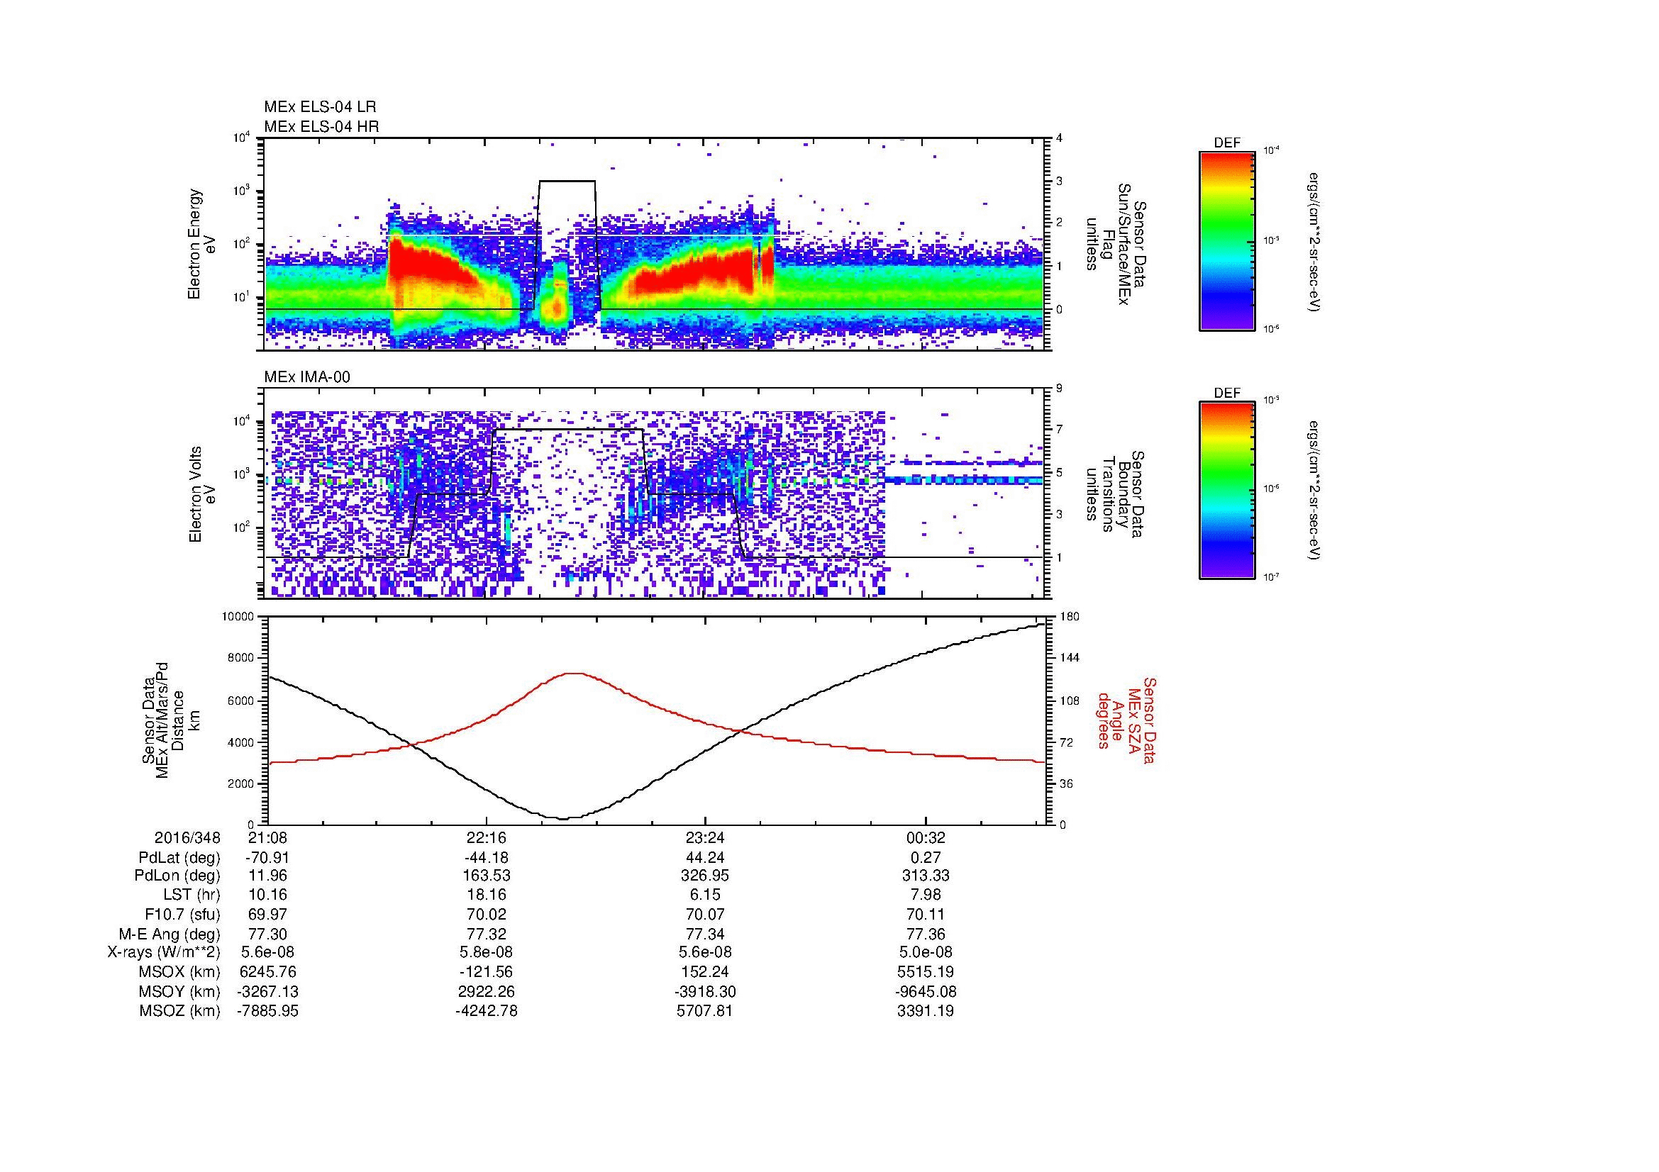Screen dimensions: 1659x1172
Task: Click the 'PdLon (deg)' row label
Action: point(177,876)
